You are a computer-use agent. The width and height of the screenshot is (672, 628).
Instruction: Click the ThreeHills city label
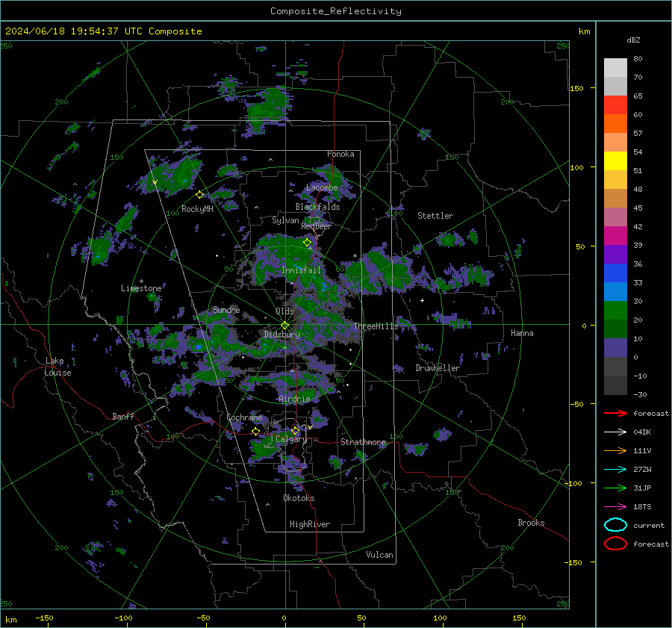coord(376,326)
